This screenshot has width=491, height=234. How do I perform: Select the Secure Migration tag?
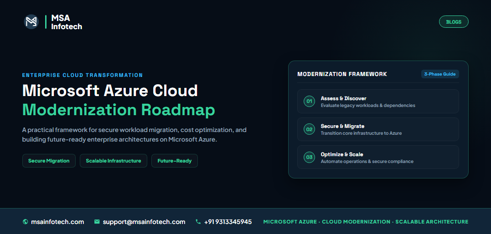tap(49, 161)
